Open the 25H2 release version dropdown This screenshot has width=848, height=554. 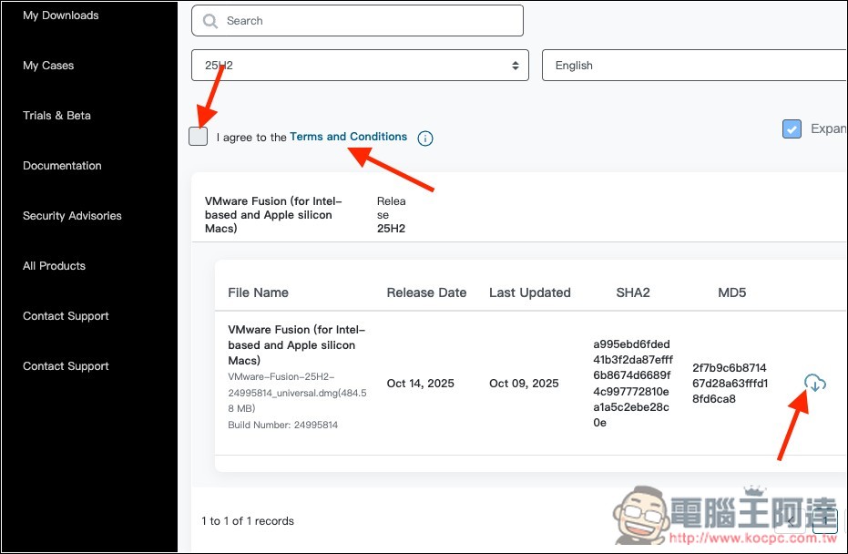(x=360, y=66)
